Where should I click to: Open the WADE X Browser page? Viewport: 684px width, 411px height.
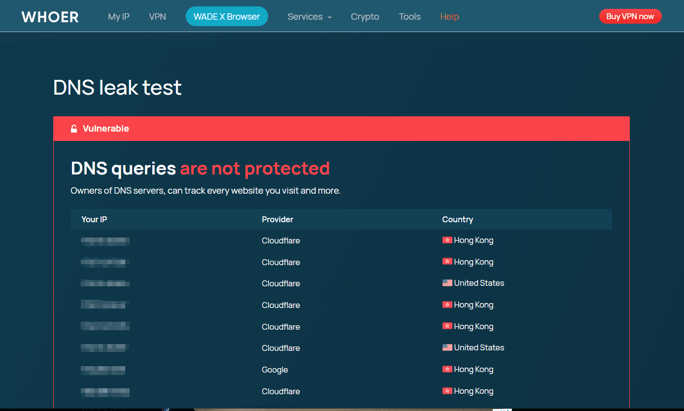(x=227, y=16)
